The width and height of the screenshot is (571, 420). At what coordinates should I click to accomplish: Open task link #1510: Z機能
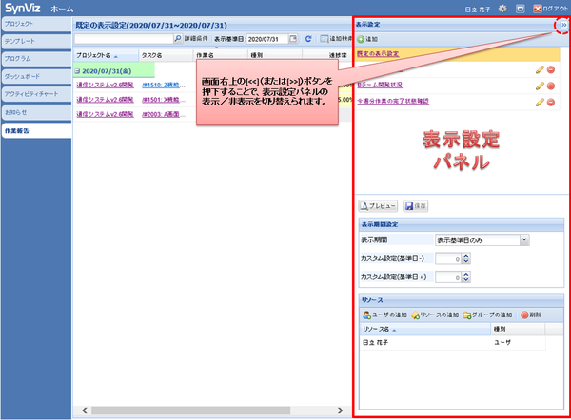pyautogui.click(x=163, y=85)
